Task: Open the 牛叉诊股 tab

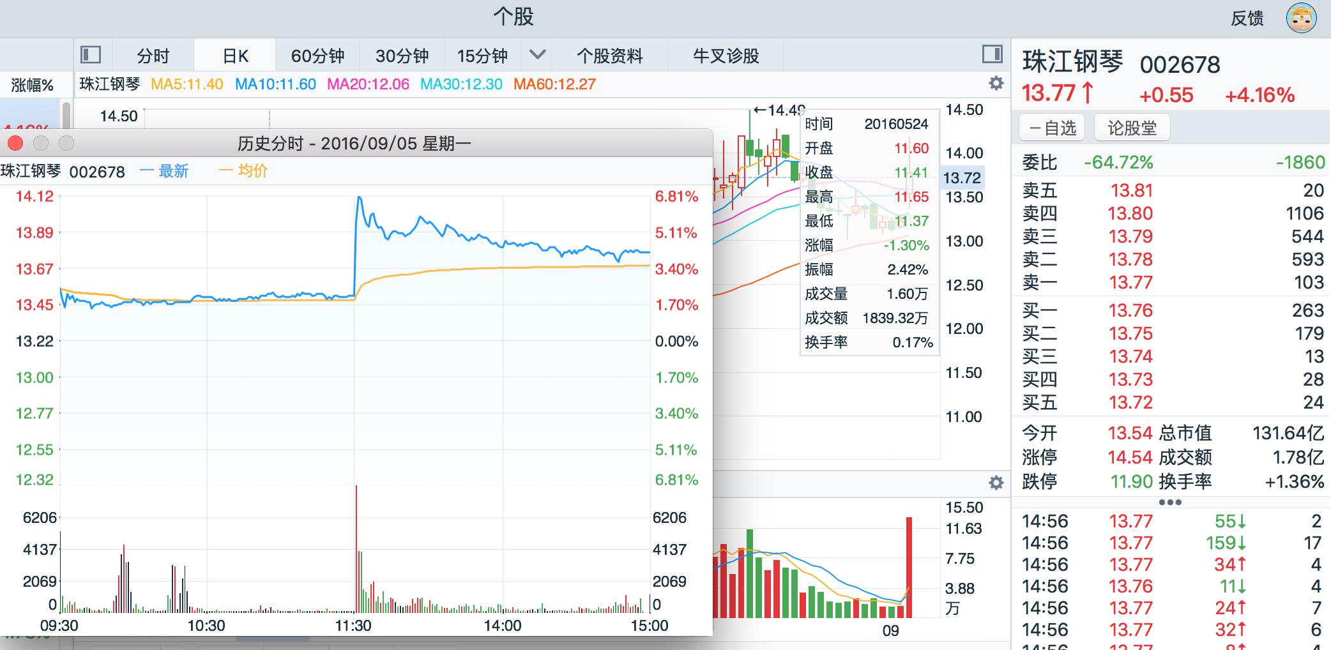Action: pyautogui.click(x=727, y=56)
